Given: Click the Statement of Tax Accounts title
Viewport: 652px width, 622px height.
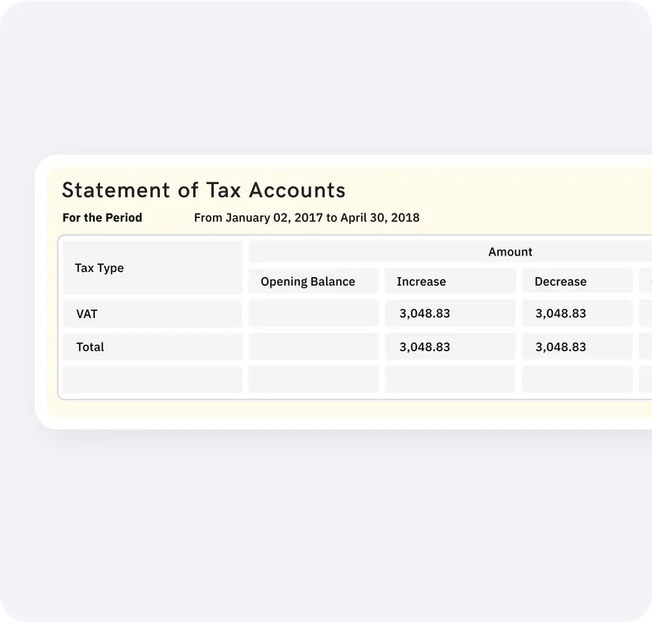Looking at the screenshot, I should pyautogui.click(x=203, y=190).
